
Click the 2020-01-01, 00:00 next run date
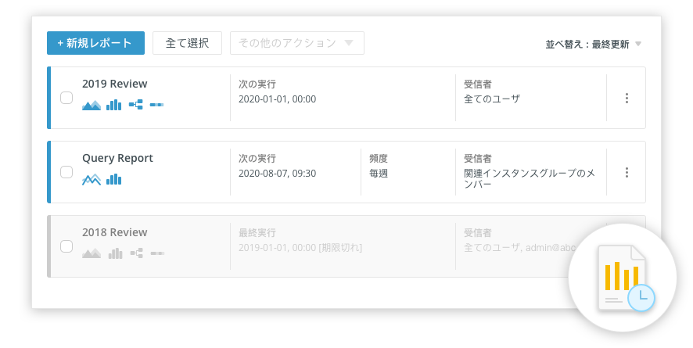pyautogui.click(x=277, y=99)
